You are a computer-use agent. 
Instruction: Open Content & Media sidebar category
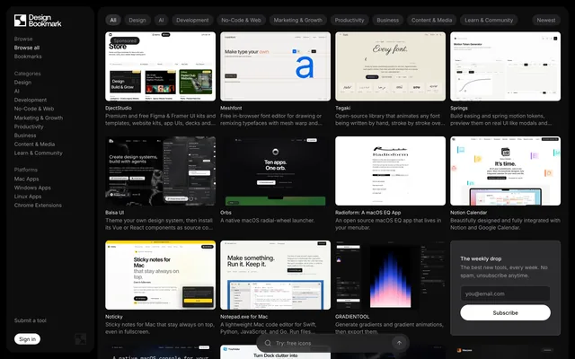click(34, 144)
